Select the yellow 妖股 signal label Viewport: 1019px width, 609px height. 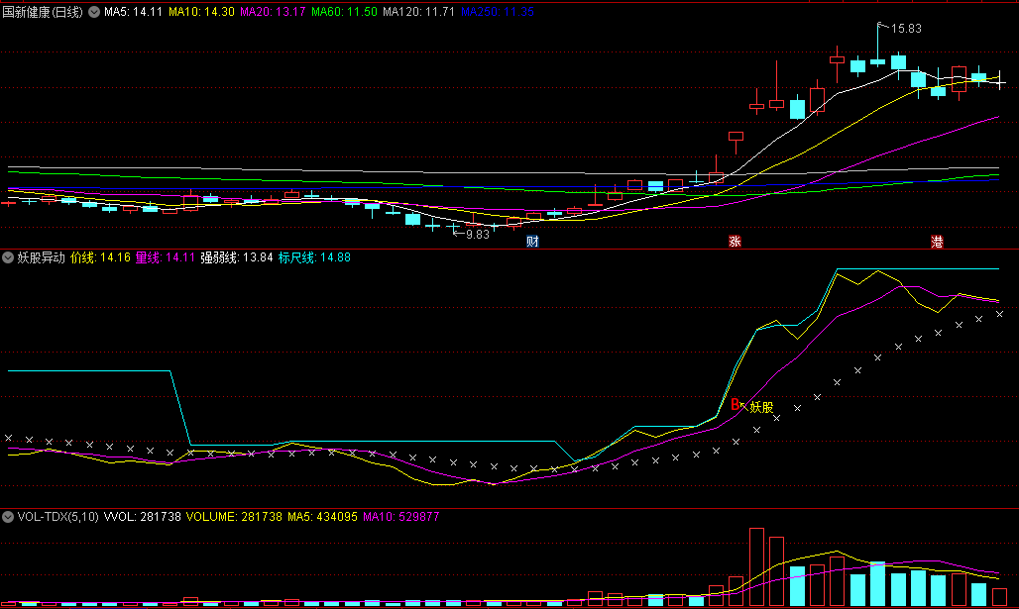click(x=761, y=407)
